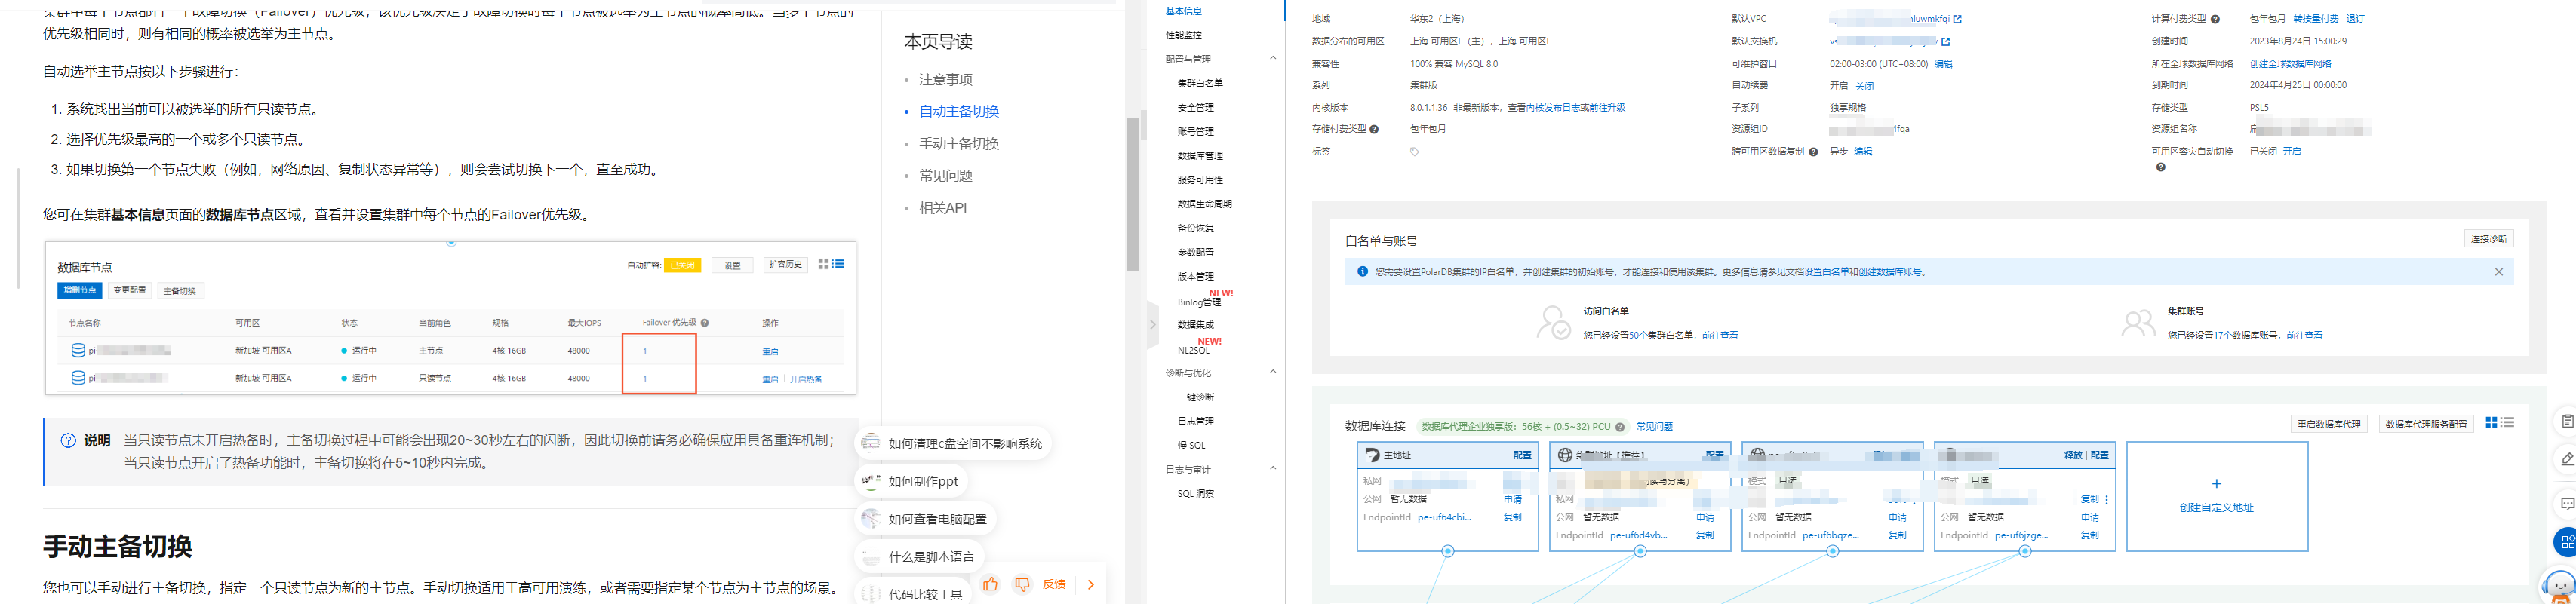Click 开启 for 可用区容灾自动切换

click(2292, 151)
